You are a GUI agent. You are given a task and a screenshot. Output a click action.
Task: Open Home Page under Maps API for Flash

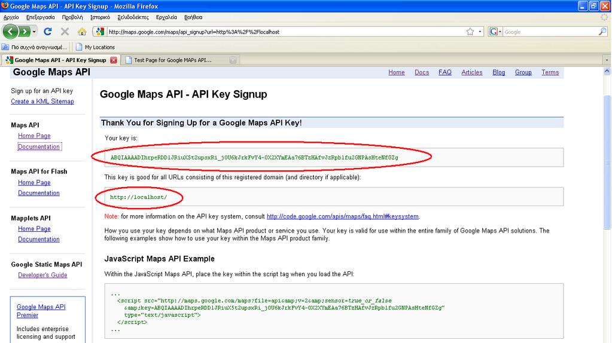(34, 182)
